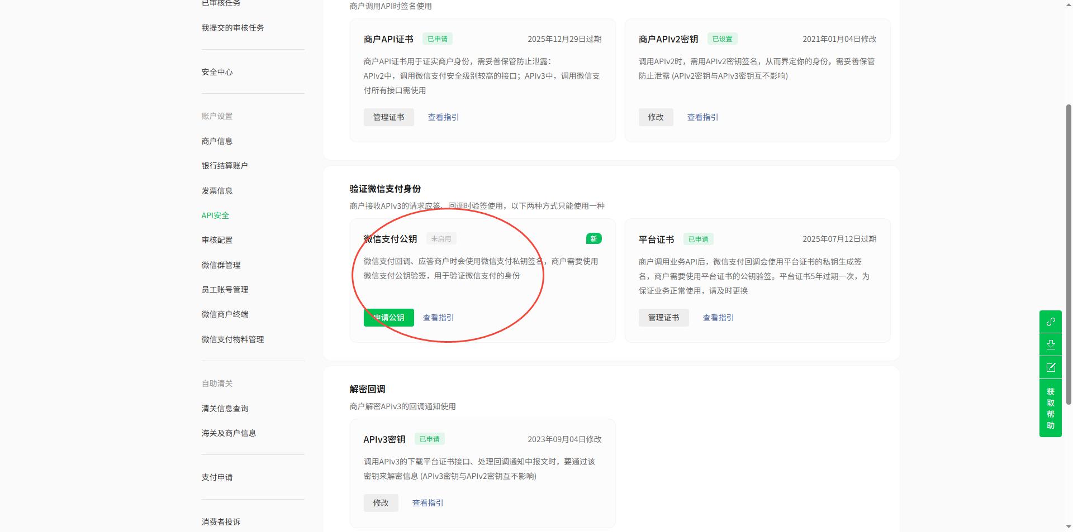The height and width of the screenshot is (532, 1073).
Task: Open 微信商户终端 in the sidebar
Action: (x=225, y=314)
